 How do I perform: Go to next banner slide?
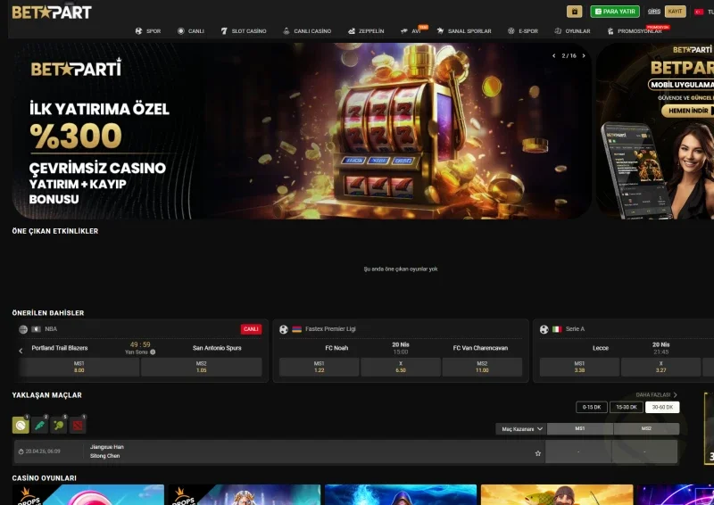(584, 55)
